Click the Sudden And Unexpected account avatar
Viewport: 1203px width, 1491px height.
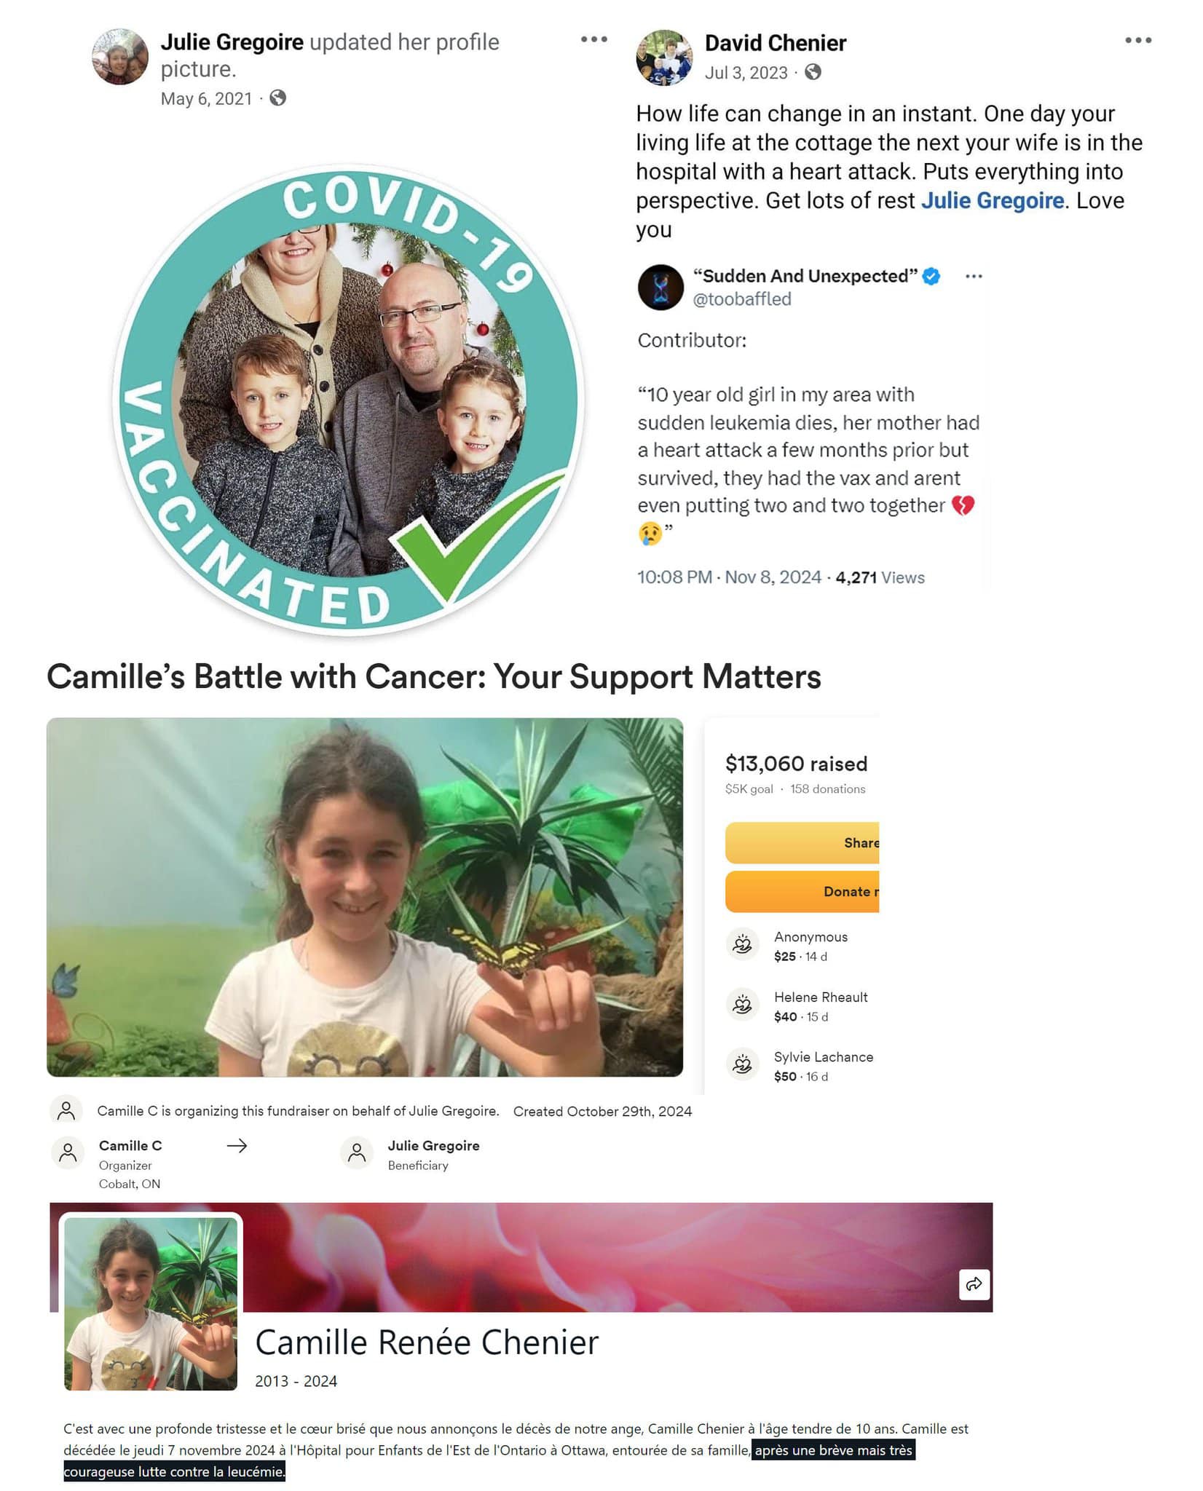(x=660, y=288)
